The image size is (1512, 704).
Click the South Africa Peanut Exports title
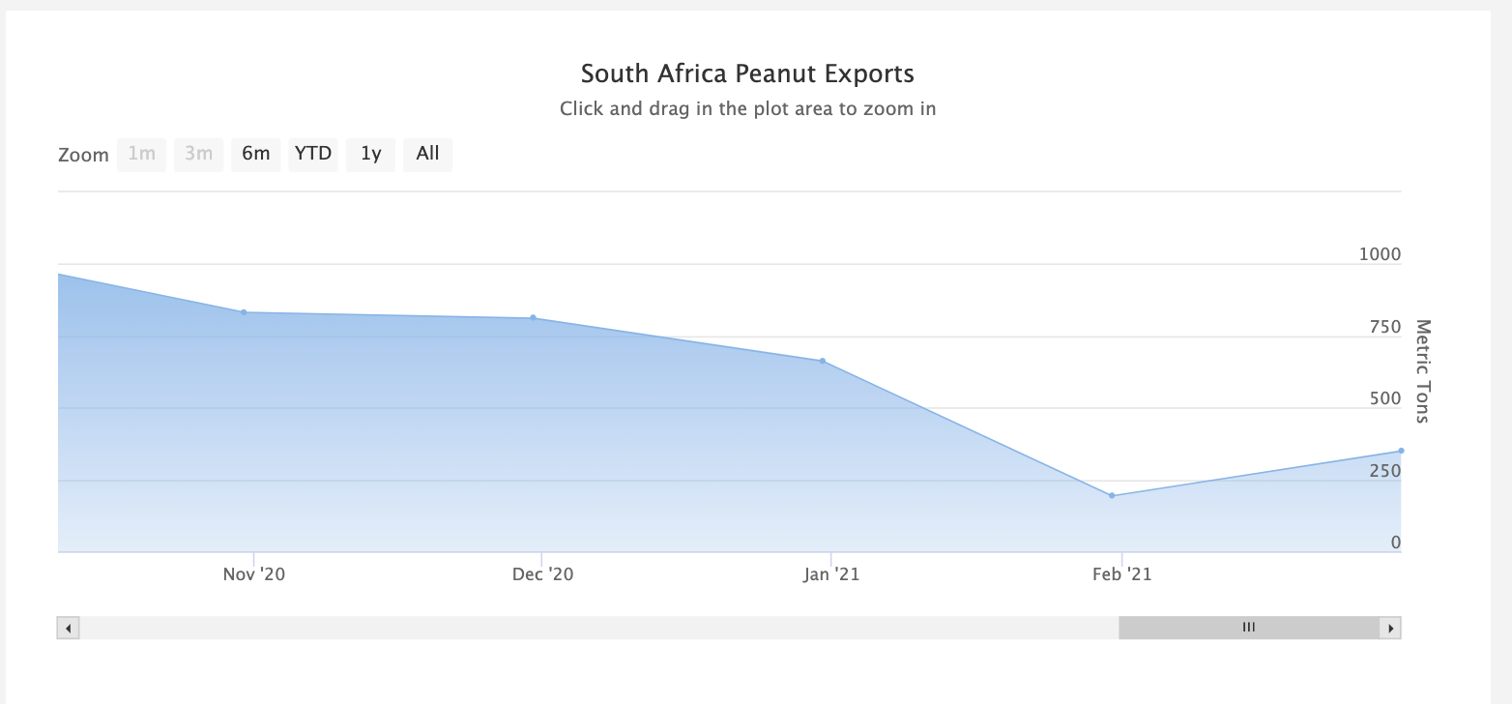point(747,73)
